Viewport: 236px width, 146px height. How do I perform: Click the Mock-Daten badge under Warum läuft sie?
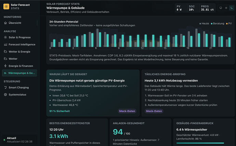tap(127, 111)
